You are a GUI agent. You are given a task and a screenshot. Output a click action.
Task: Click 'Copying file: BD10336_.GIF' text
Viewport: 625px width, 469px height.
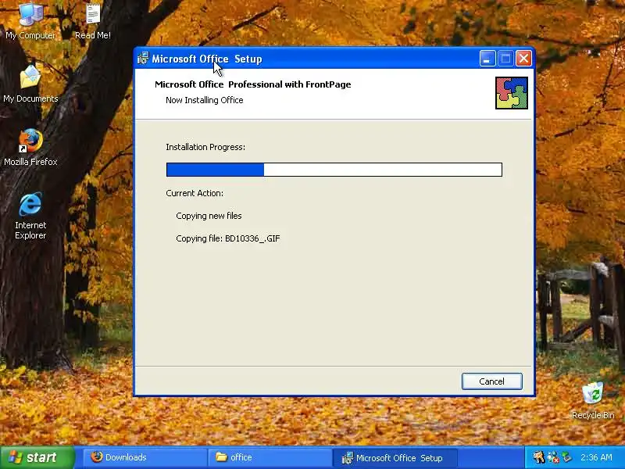(228, 238)
